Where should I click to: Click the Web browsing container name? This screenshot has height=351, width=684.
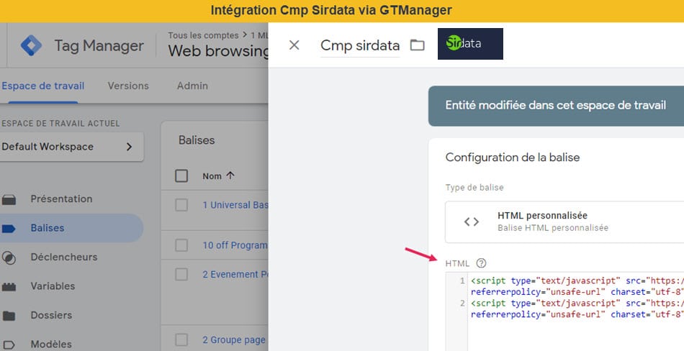[x=218, y=51]
